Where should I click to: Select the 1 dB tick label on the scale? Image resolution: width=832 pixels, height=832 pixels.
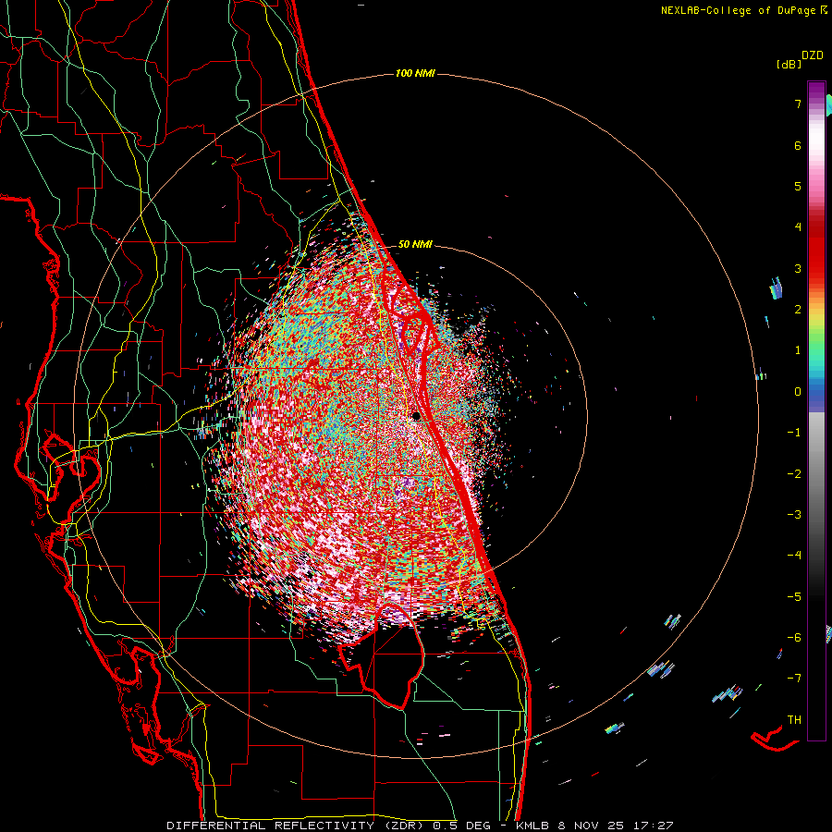coord(798,350)
